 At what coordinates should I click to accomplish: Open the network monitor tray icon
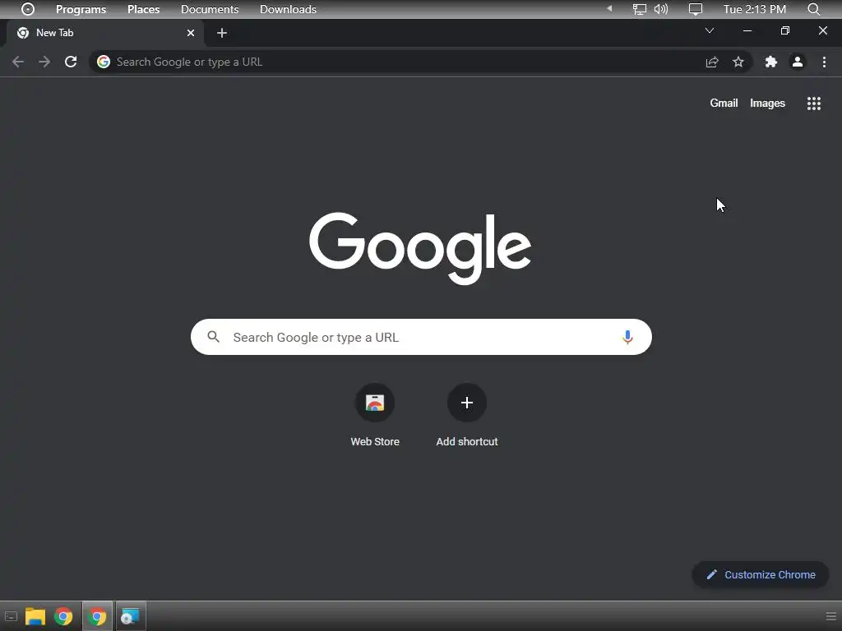click(x=639, y=9)
